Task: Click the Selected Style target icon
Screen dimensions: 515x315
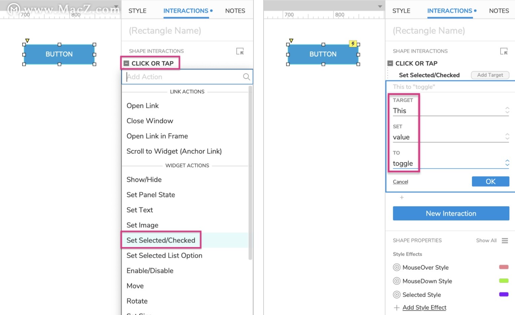Action: pos(397,294)
